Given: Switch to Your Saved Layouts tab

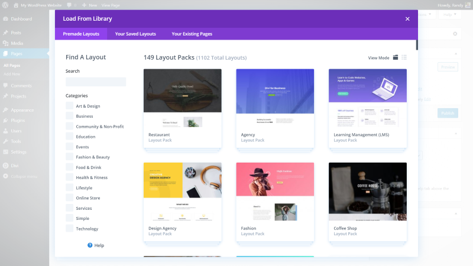Looking at the screenshot, I should click(x=135, y=34).
